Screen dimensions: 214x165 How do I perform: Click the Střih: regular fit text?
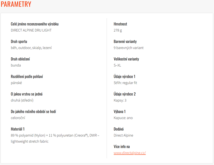[x=125, y=83]
